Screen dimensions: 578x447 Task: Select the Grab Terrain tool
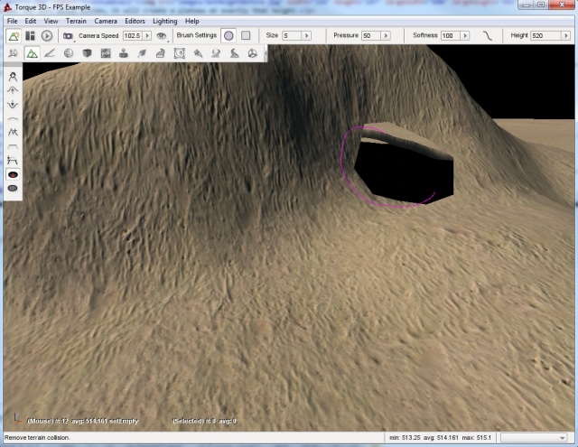click(14, 77)
